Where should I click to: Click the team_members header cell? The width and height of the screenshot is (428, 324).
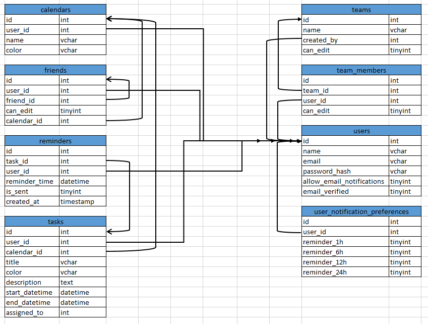pos(361,70)
